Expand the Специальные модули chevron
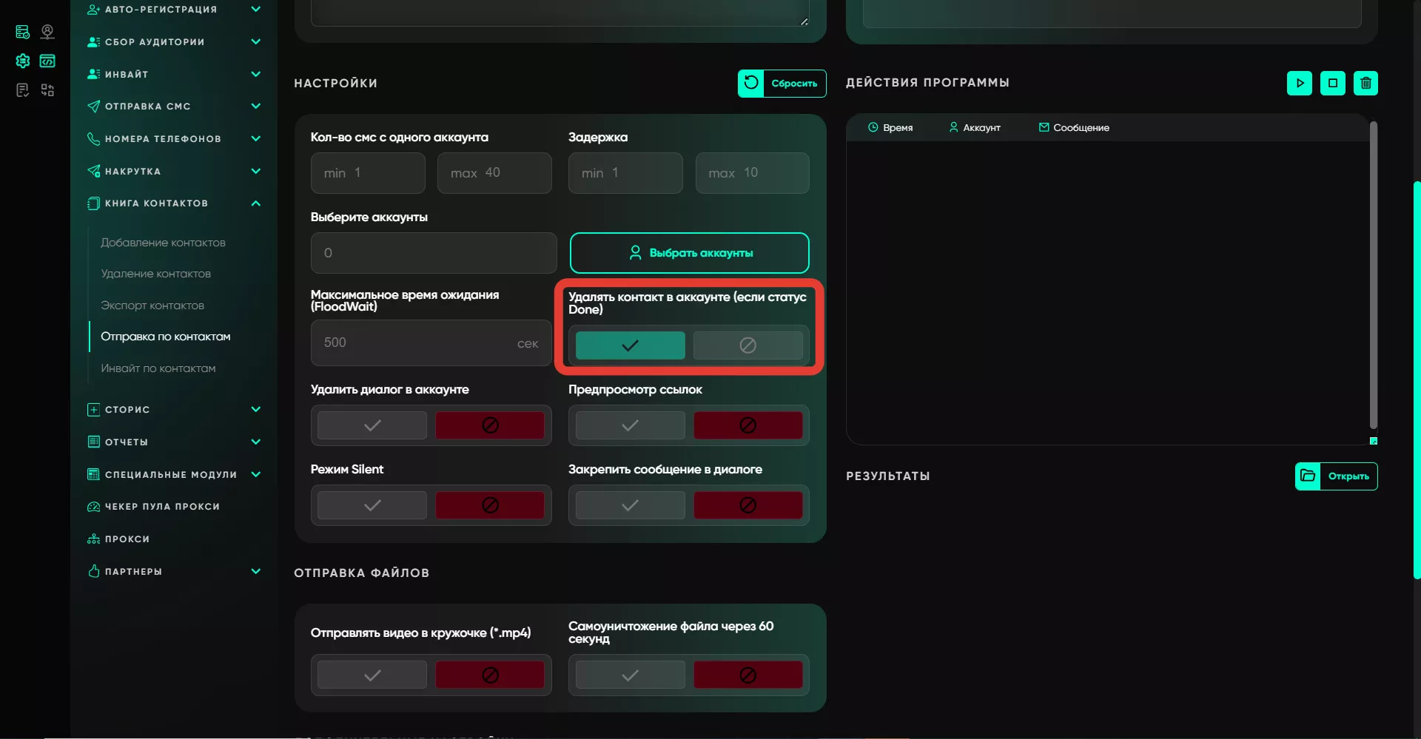 pyautogui.click(x=255, y=474)
